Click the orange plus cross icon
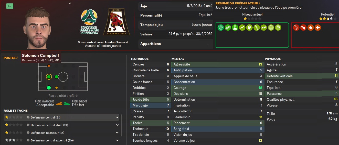Image resolution: width=339 pixels, height=145 pixels. click(318, 28)
